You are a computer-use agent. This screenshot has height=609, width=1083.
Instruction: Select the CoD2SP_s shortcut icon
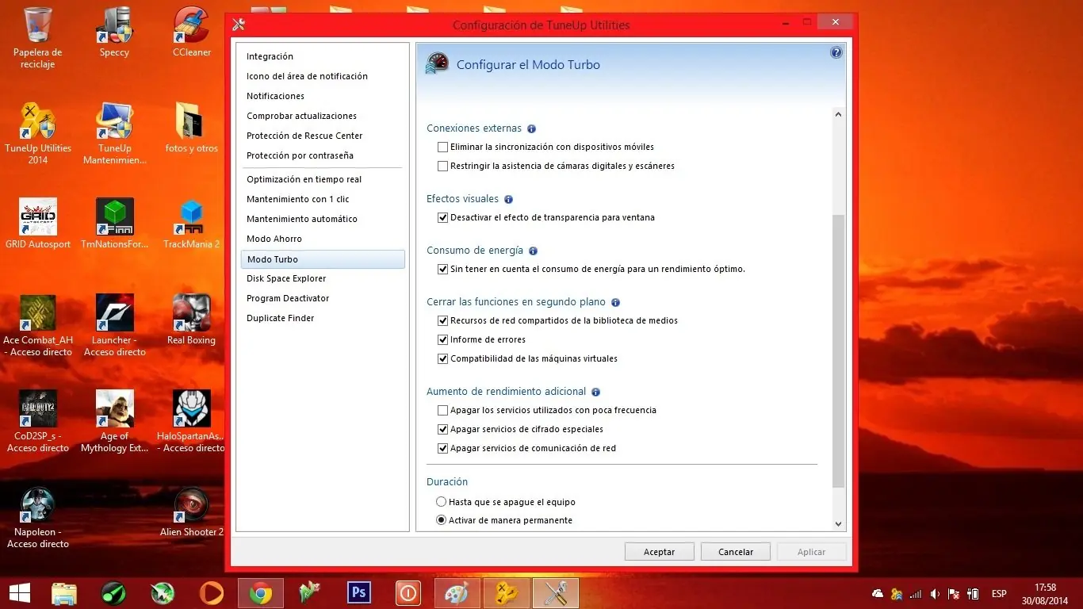pos(38,421)
